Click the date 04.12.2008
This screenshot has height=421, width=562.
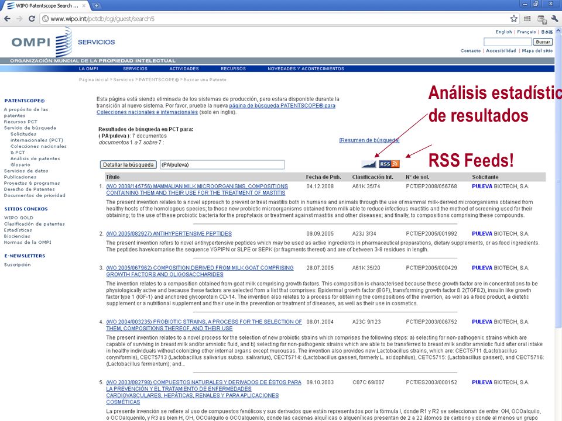[320, 187]
